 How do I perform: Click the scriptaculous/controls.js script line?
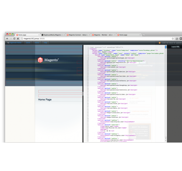click(119, 90)
